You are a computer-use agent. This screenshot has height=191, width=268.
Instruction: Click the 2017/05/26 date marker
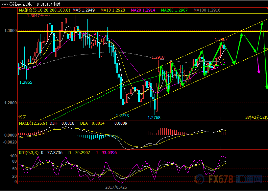[x=116, y=187]
